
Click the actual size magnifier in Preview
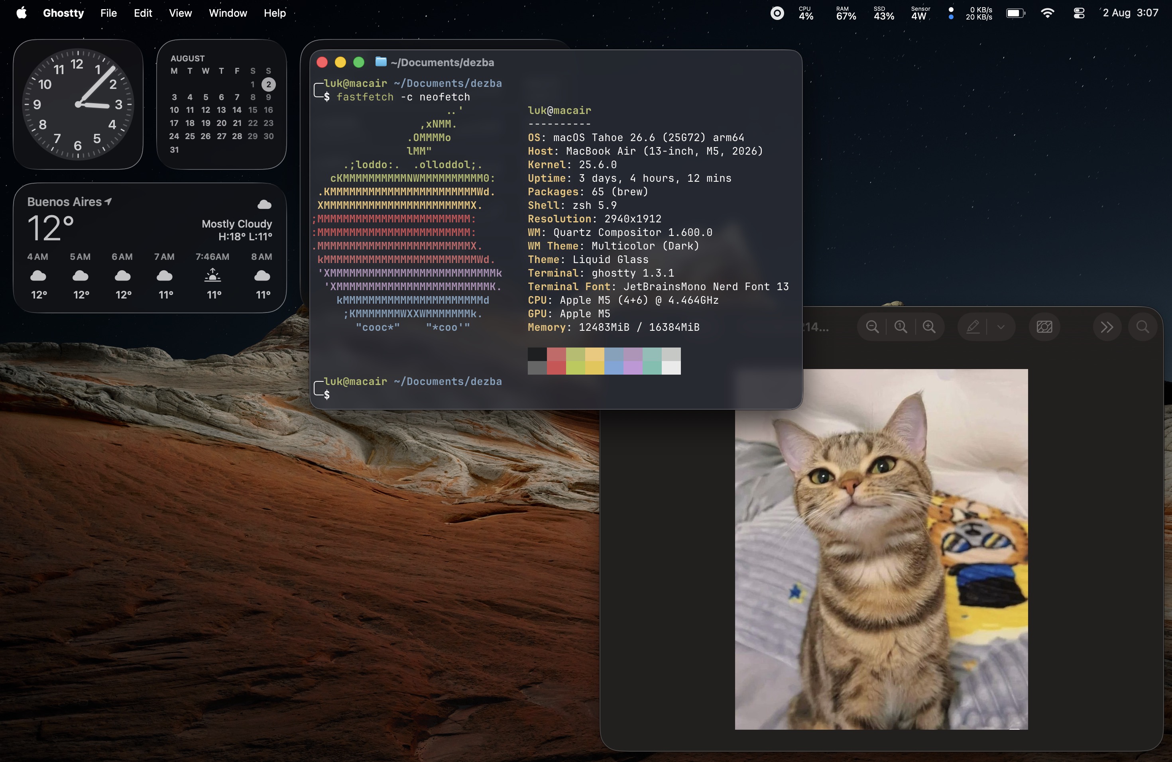[901, 327]
